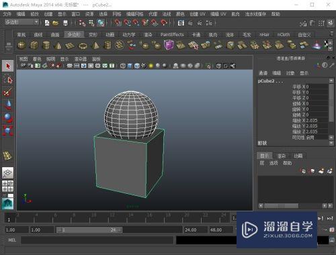336x255 pixels.
Task: Toggle the grid in viewport toolbar
Action: [x=70, y=66]
